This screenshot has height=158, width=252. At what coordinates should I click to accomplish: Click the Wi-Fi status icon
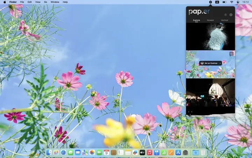231,2
